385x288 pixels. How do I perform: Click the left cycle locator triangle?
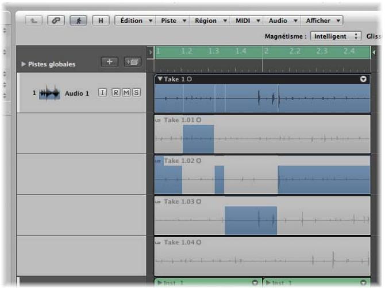pyautogui.click(x=151, y=52)
